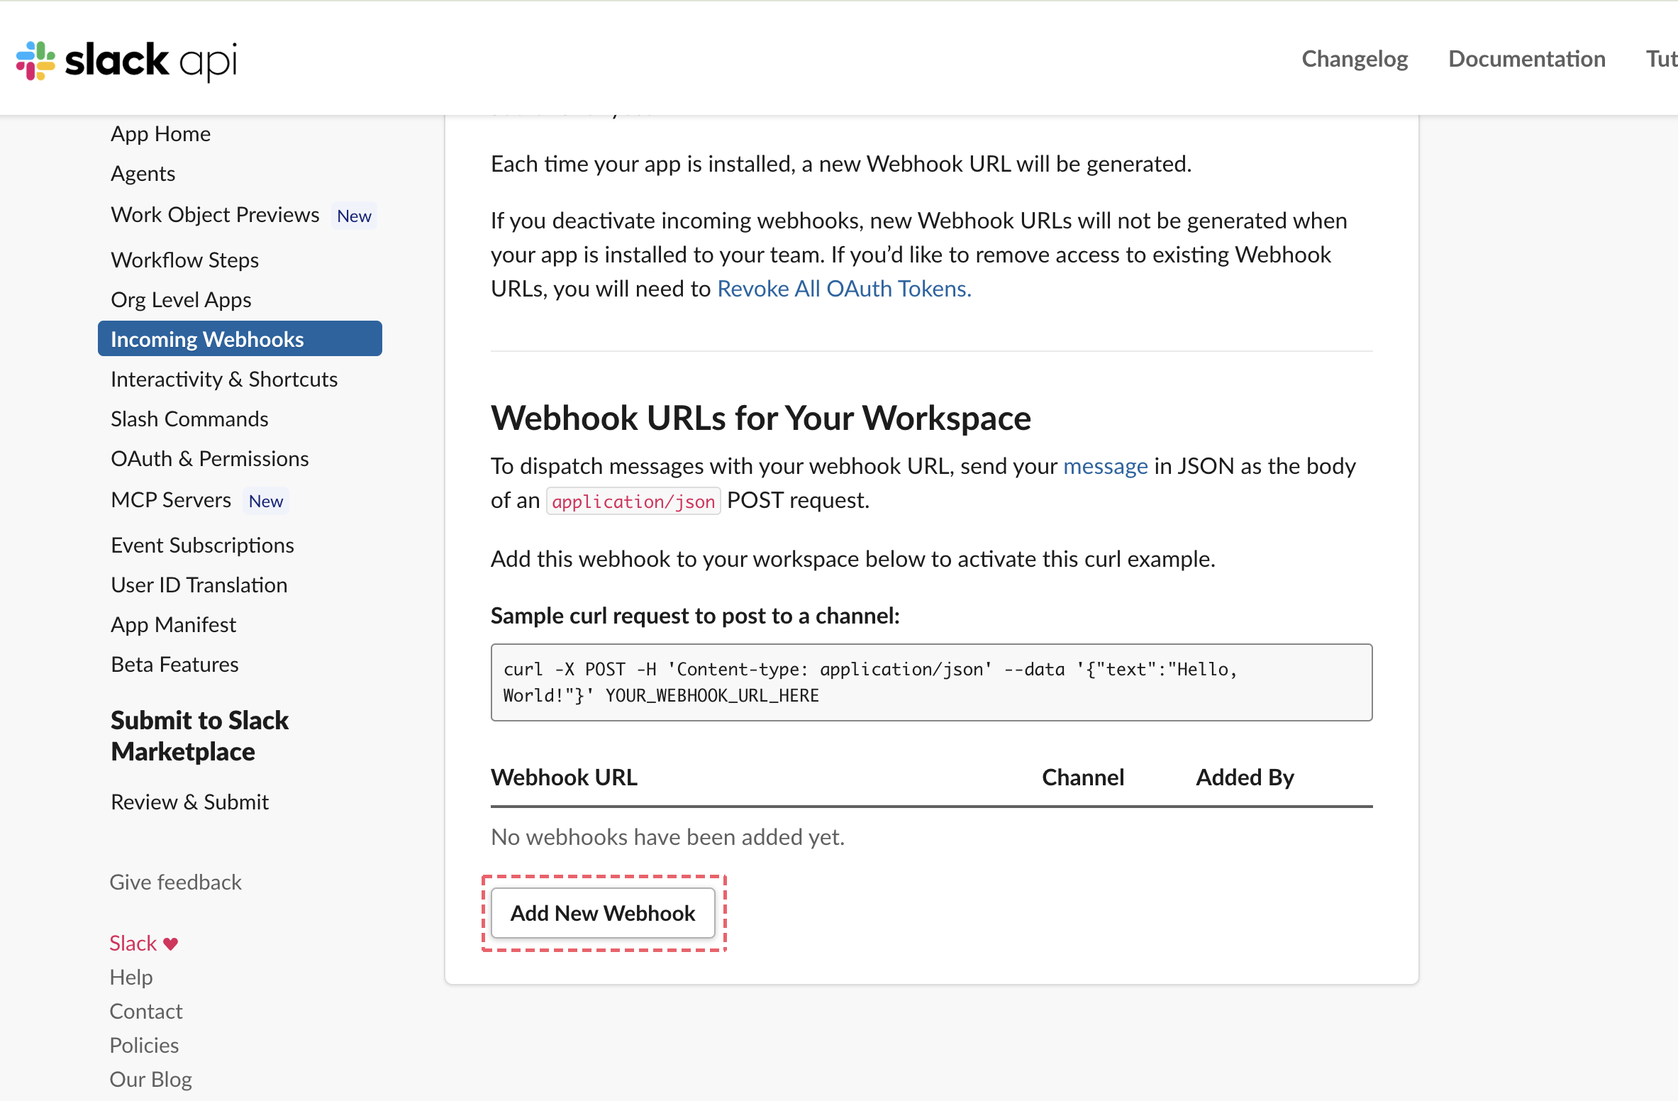Open Org Level Apps page
Viewport: 1678px width, 1101px height.
point(182,299)
